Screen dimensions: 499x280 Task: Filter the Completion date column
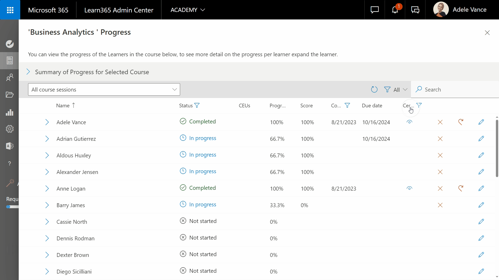coord(347,105)
